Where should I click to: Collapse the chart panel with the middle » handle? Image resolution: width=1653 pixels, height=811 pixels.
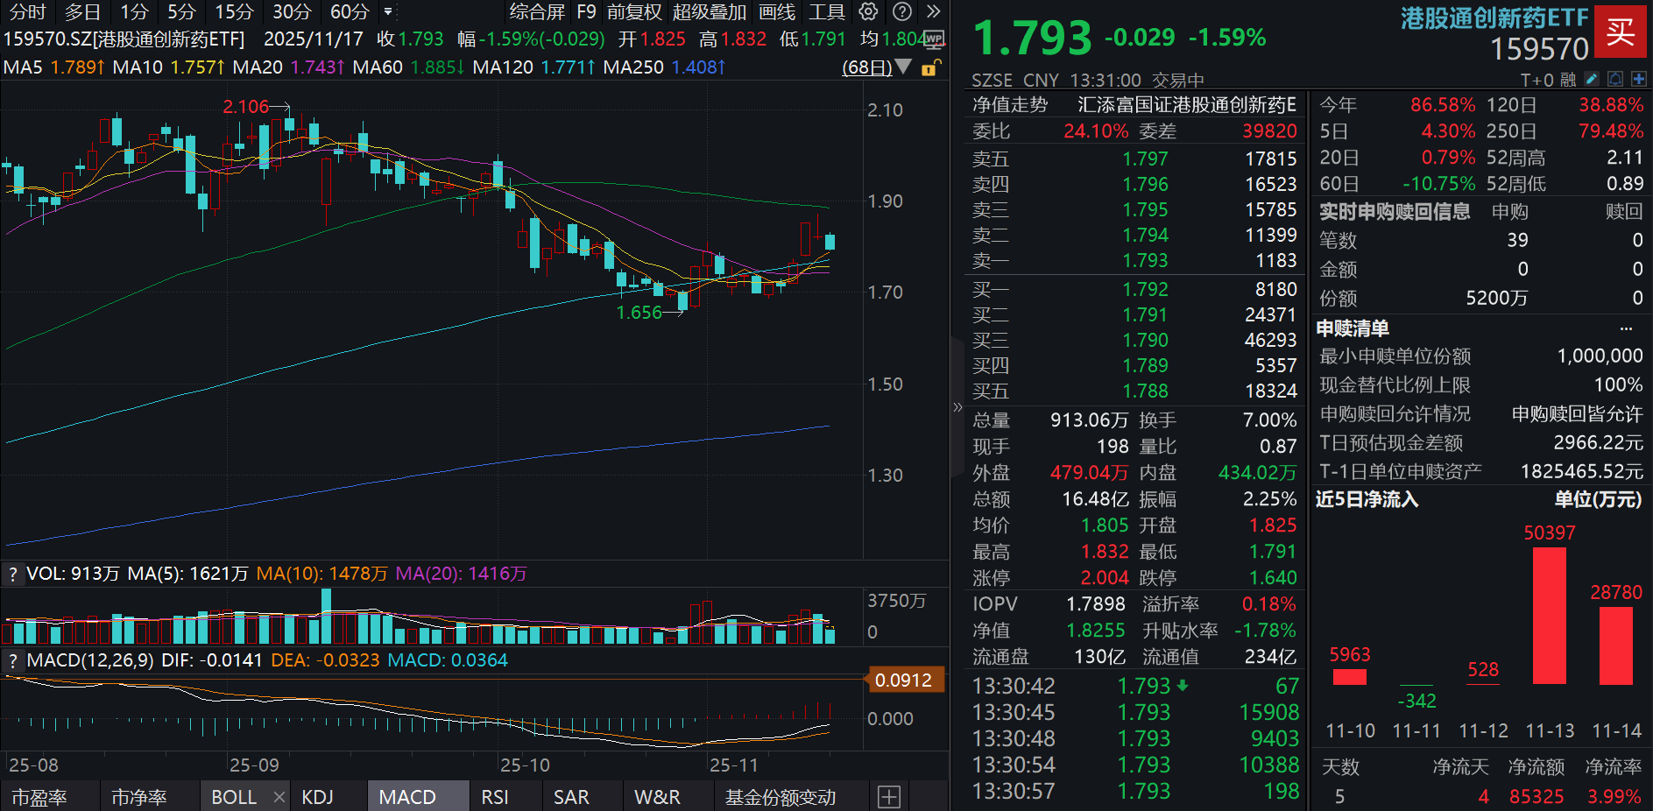click(x=958, y=406)
